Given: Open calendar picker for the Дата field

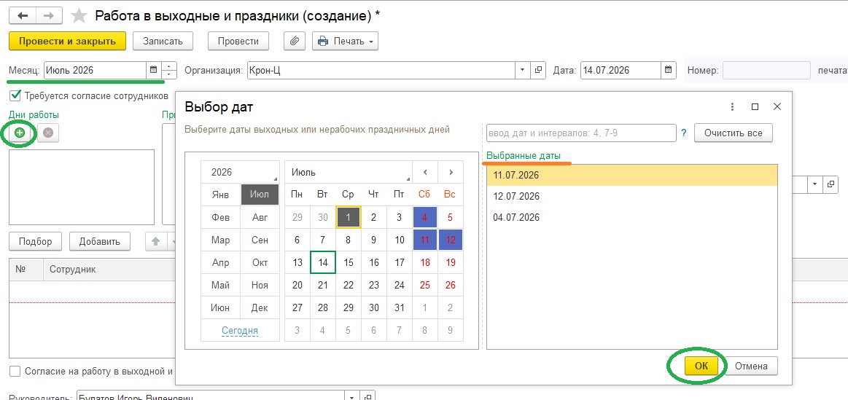Looking at the screenshot, I should click(669, 70).
